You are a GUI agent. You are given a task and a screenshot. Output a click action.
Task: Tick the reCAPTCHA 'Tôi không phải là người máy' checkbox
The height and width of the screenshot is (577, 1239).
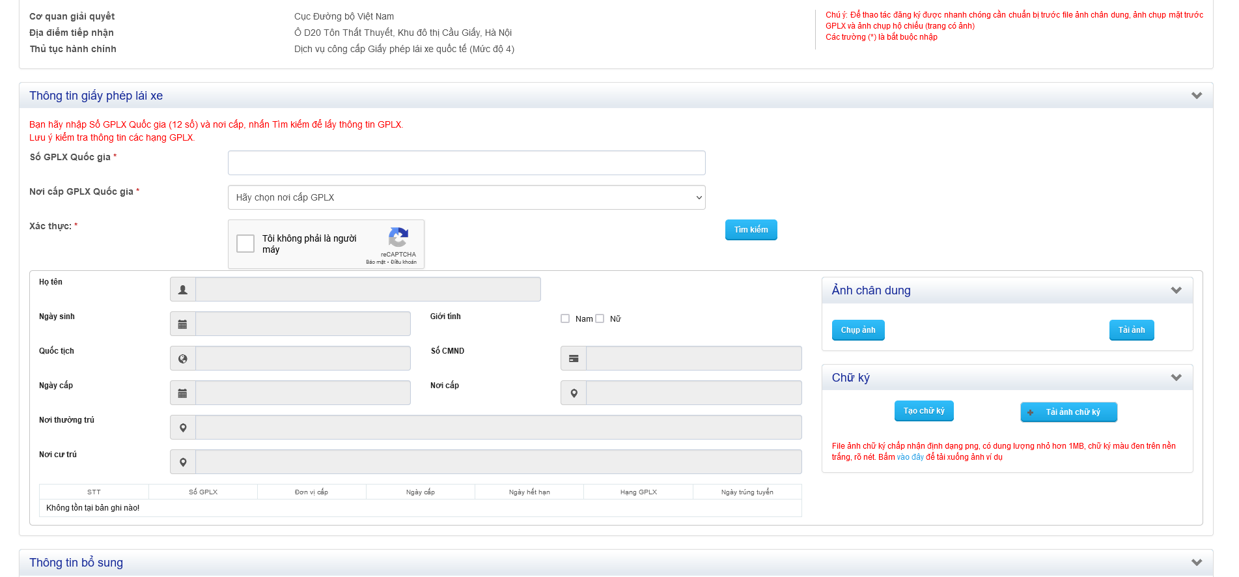pos(245,244)
